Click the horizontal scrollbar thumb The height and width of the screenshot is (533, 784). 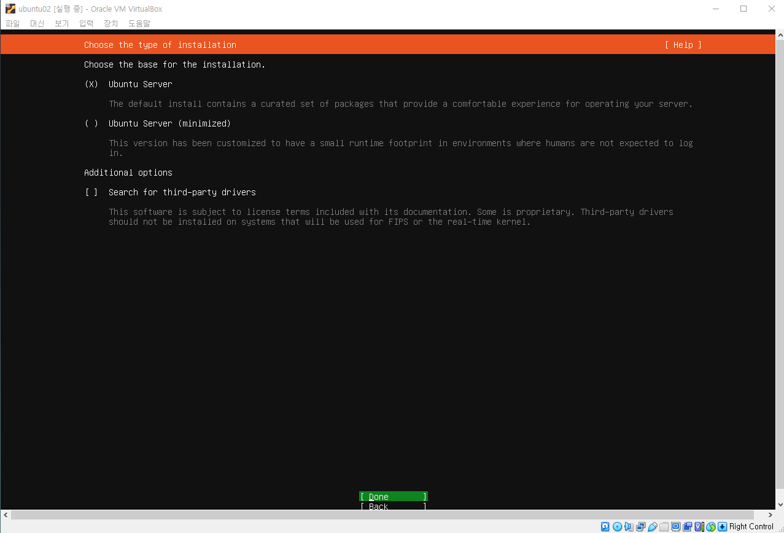click(x=382, y=515)
